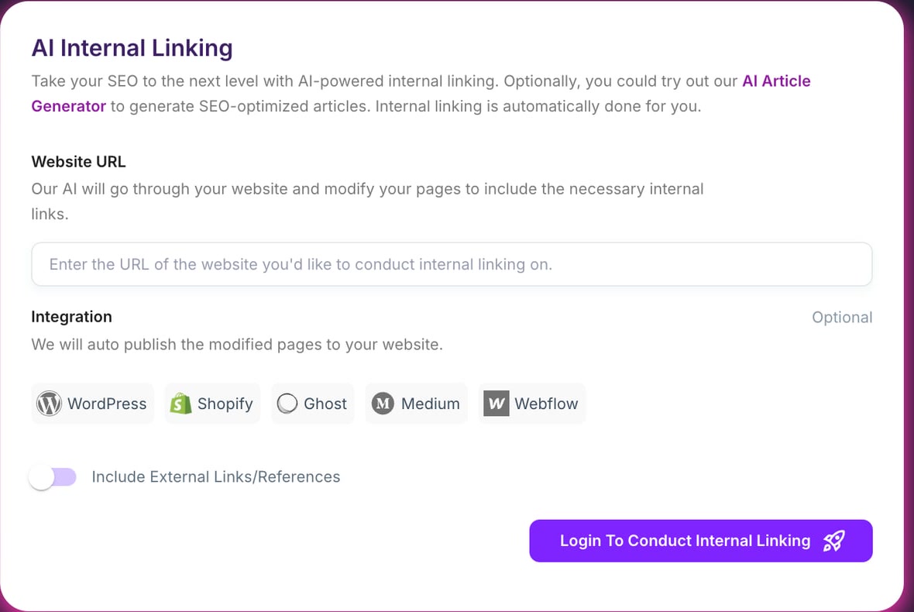The width and height of the screenshot is (914, 612).
Task: Pick the Ghost circle icon
Action: 287,404
